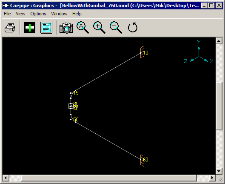Open the List window icon
Image resolution: width=225 pixels, height=184 pixels.
click(46, 28)
